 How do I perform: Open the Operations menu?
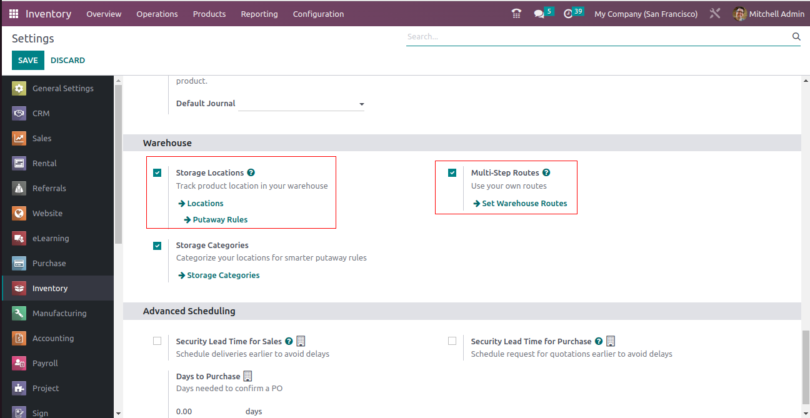[x=157, y=14]
